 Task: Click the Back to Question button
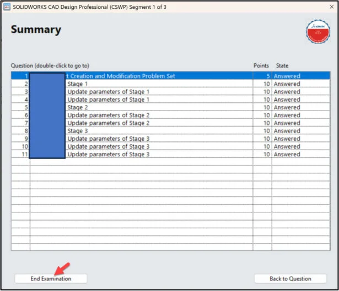290,279
